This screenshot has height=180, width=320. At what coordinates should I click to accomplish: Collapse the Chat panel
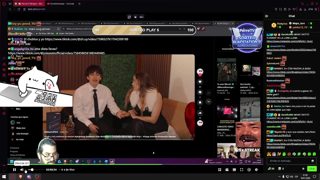(266, 16)
